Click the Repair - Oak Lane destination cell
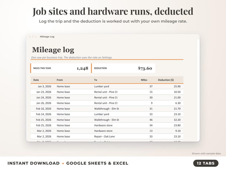The image size is (226, 170). 104,136
